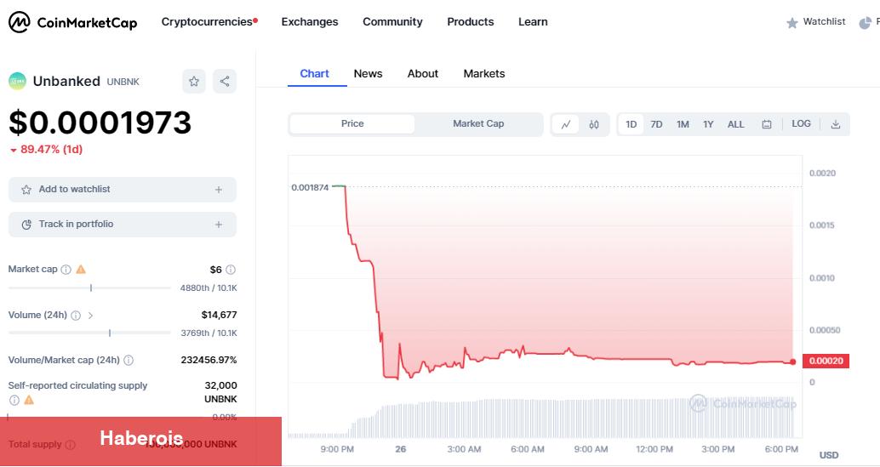Viewport: 880px width, 467px height.
Task: Show Market cap info tooltip icon
Action: click(66, 270)
